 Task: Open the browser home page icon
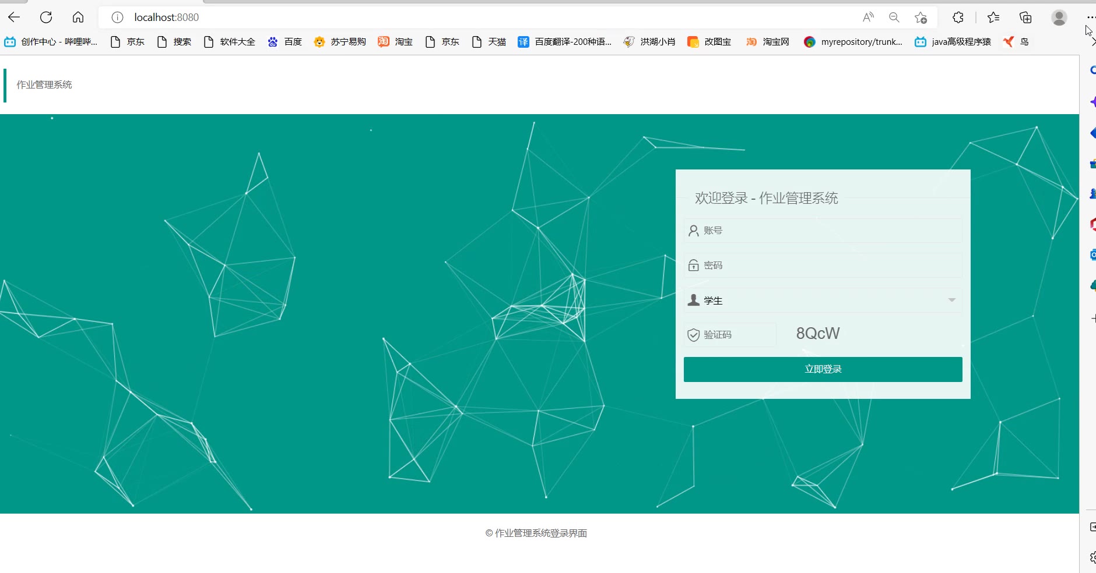[78, 17]
